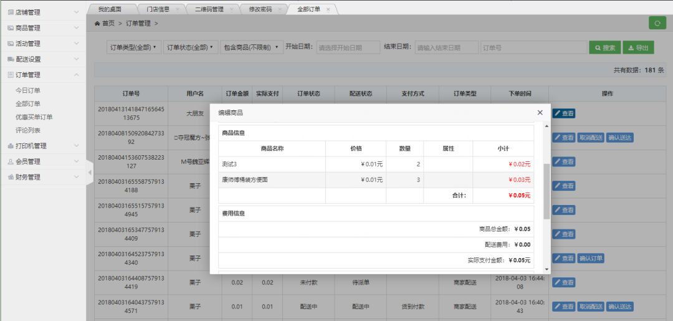Click the 会员管理 user icon
This screenshot has height=321, width=673.
pyautogui.click(x=11, y=162)
